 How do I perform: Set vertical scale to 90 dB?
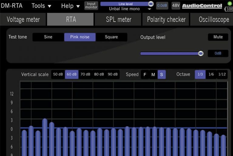click(113, 74)
